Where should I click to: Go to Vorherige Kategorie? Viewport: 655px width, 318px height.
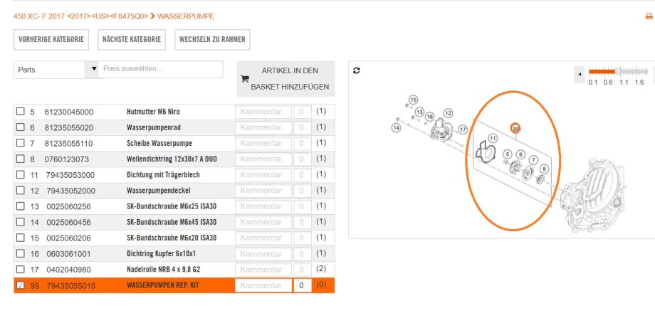(x=51, y=40)
